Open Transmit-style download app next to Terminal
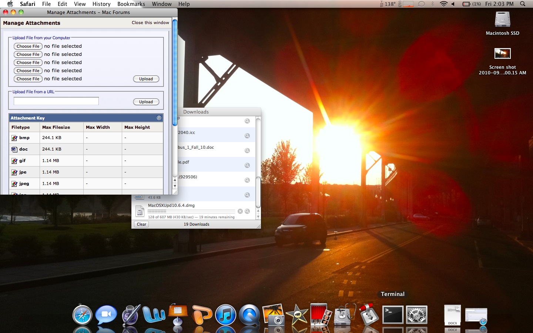This screenshot has height=333, width=533. [x=369, y=315]
